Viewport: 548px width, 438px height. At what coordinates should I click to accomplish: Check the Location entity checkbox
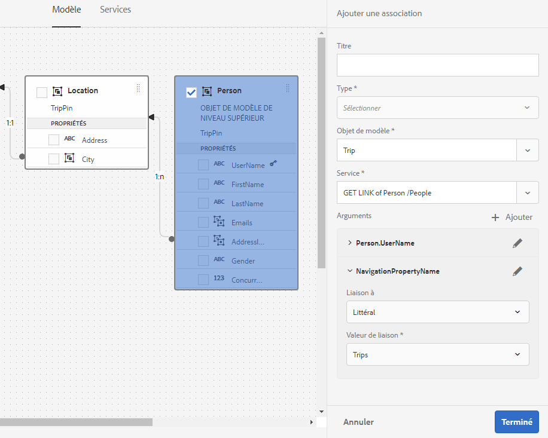[x=42, y=92]
